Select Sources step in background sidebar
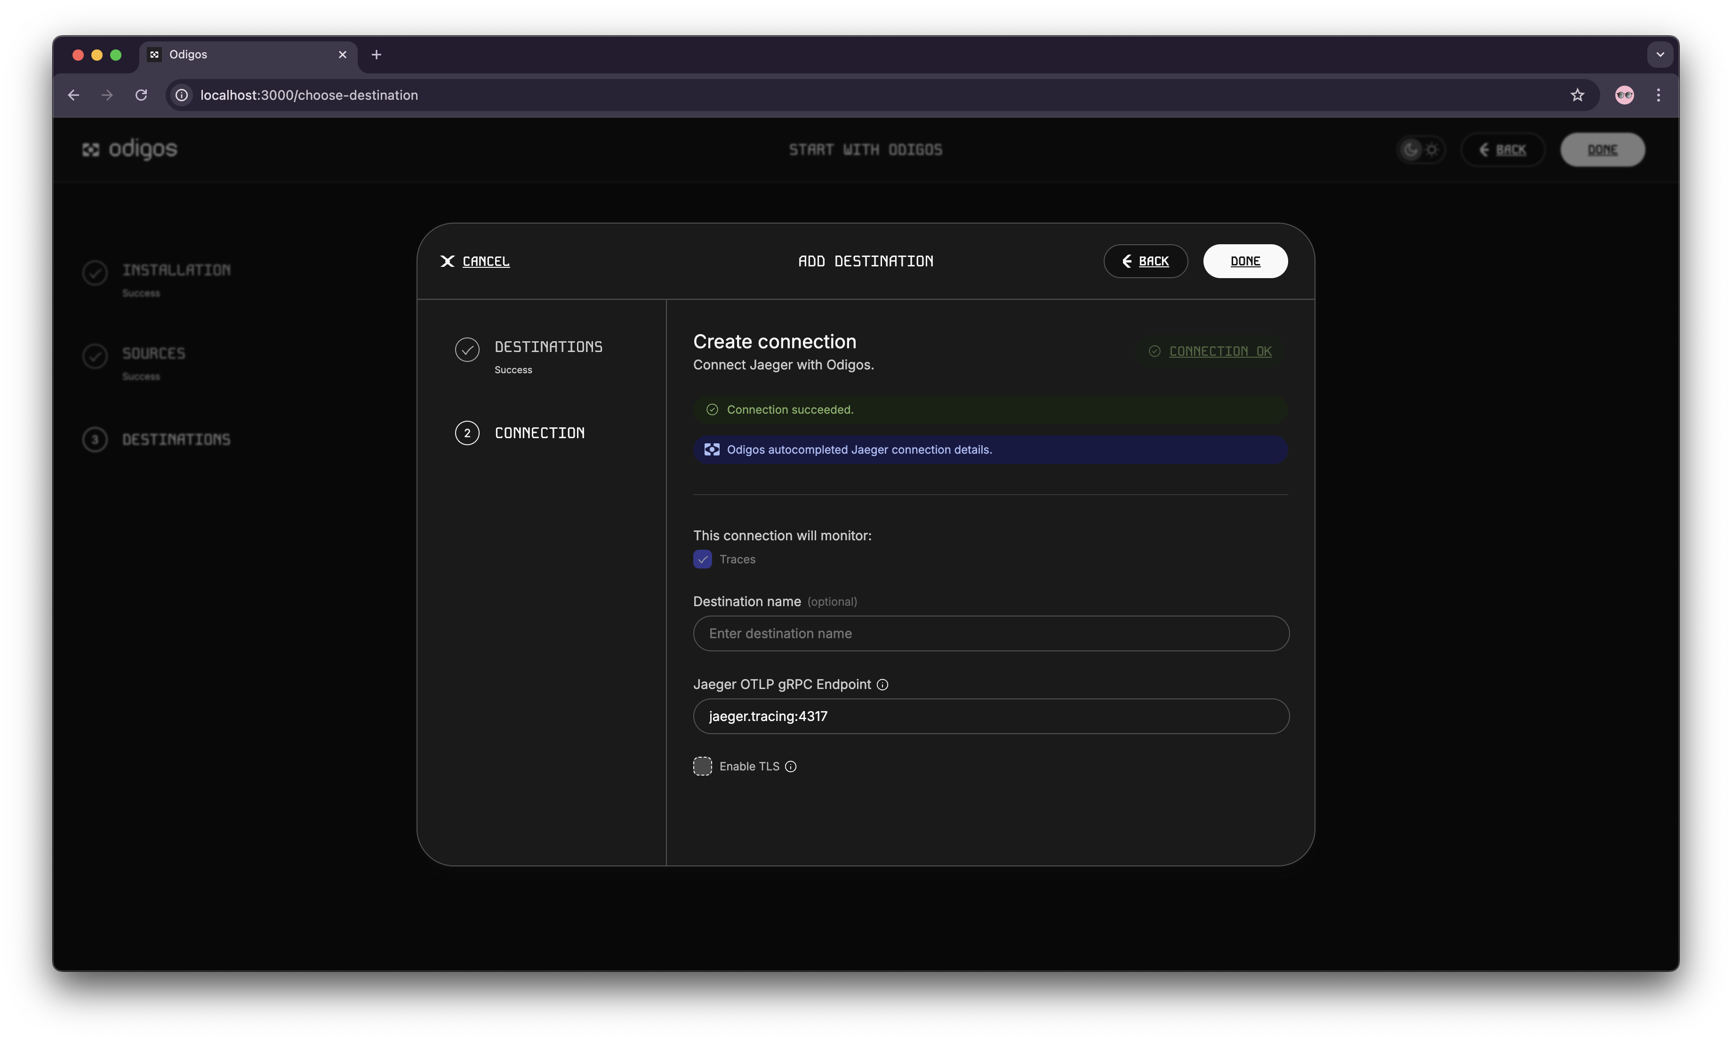 tap(133, 363)
